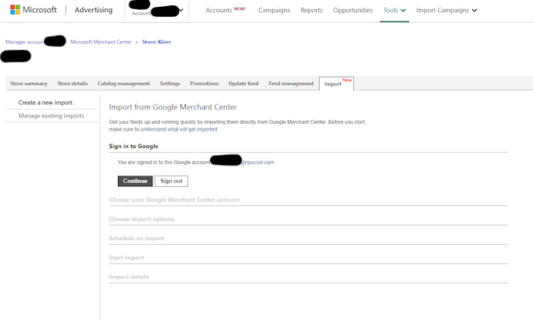Open the Settings tab

click(170, 84)
